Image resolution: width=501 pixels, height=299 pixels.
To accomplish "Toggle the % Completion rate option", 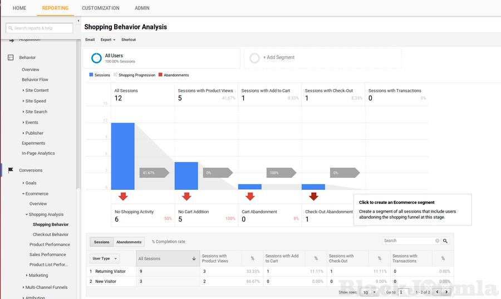I will tap(168, 242).
